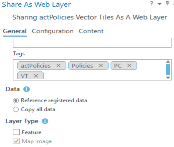This screenshot has height=147, width=174.
Task: Toggle the auto-hide pin icon
Action: pyautogui.click(x=167, y=3)
